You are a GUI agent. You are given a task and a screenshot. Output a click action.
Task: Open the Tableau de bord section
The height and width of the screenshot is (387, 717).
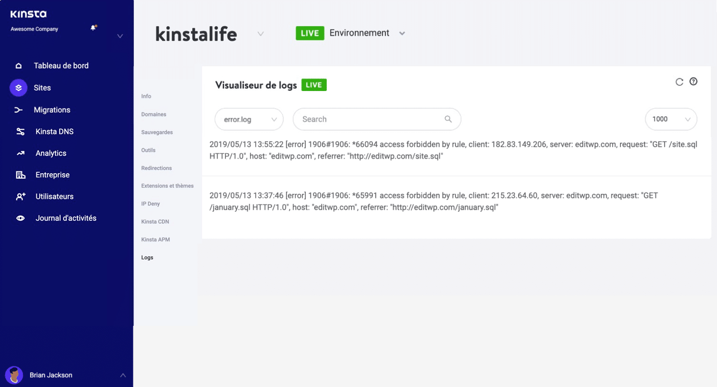[x=61, y=65]
